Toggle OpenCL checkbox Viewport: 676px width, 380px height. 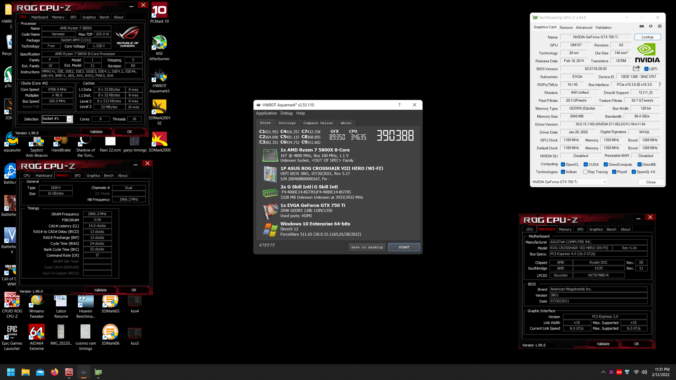click(x=563, y=164)
